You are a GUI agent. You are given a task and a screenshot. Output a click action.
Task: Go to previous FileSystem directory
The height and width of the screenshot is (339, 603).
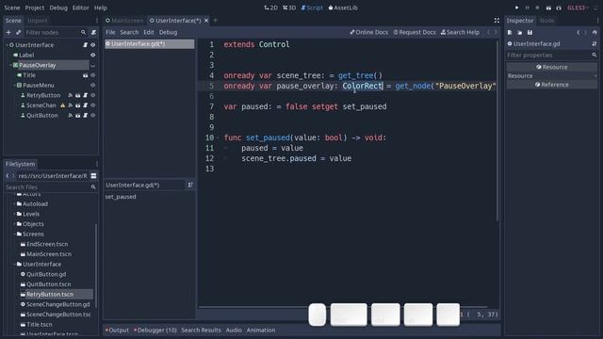coord(8,176)
